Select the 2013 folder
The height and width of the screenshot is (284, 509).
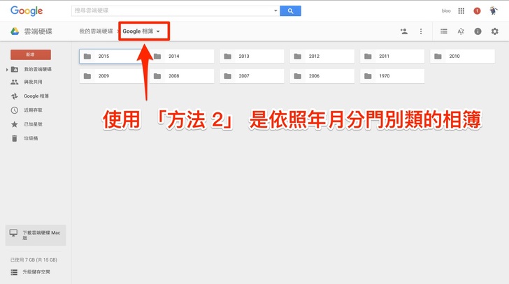click(x=252, y=57)
